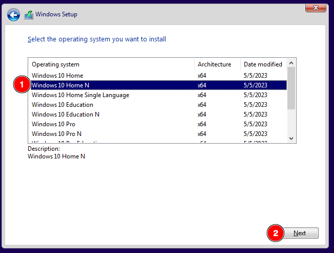The image size is (334, 253).
Task: Click the x64 architecture of Windows 10 Pro N
Action: (202, 134)
